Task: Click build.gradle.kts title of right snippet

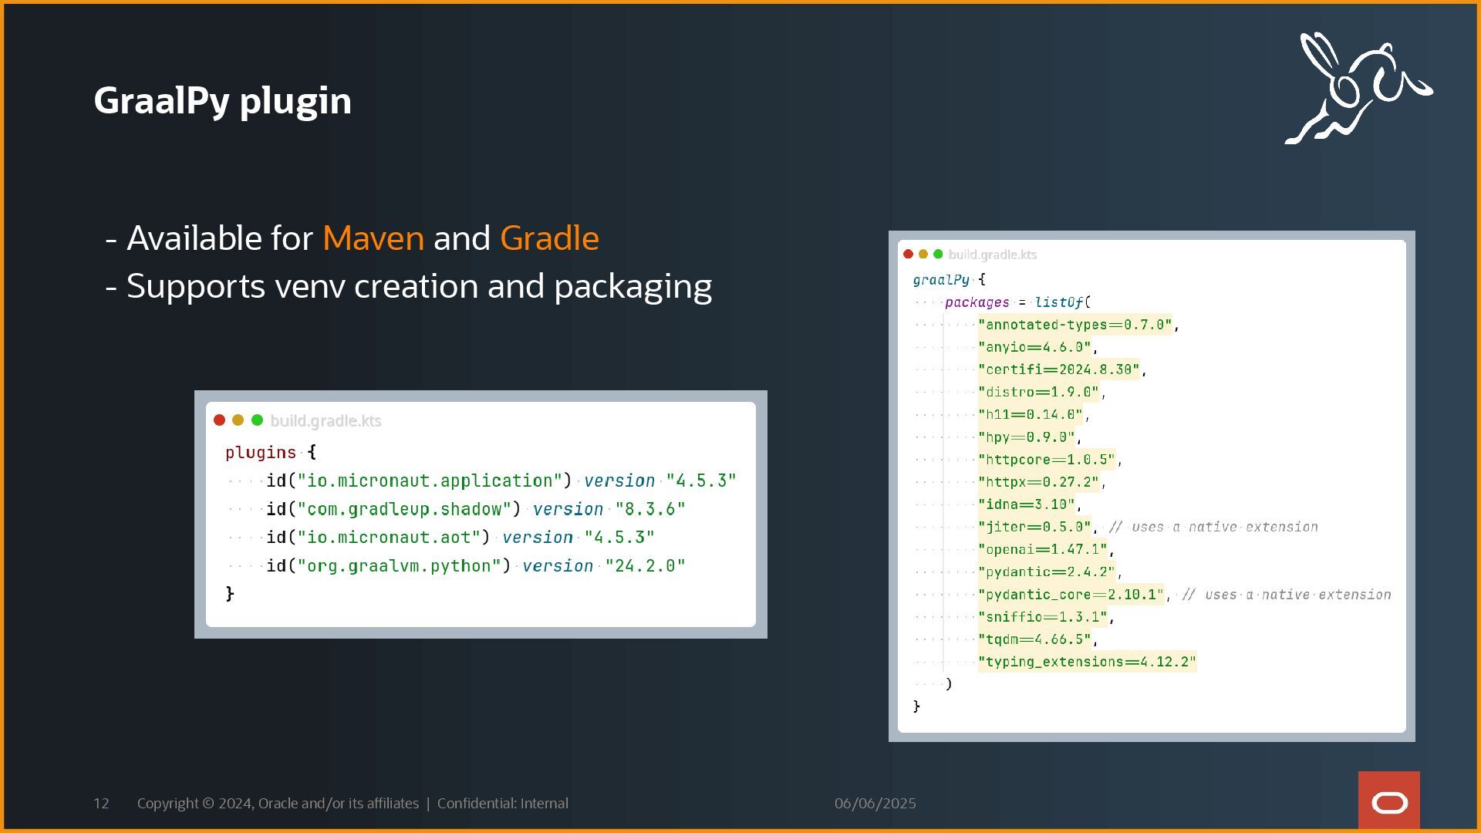Action: 992,255
